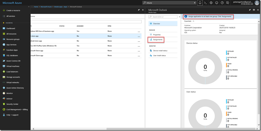Click the feedback smiley icon
This screenshot has width=261, height=131.
point(217,3)
